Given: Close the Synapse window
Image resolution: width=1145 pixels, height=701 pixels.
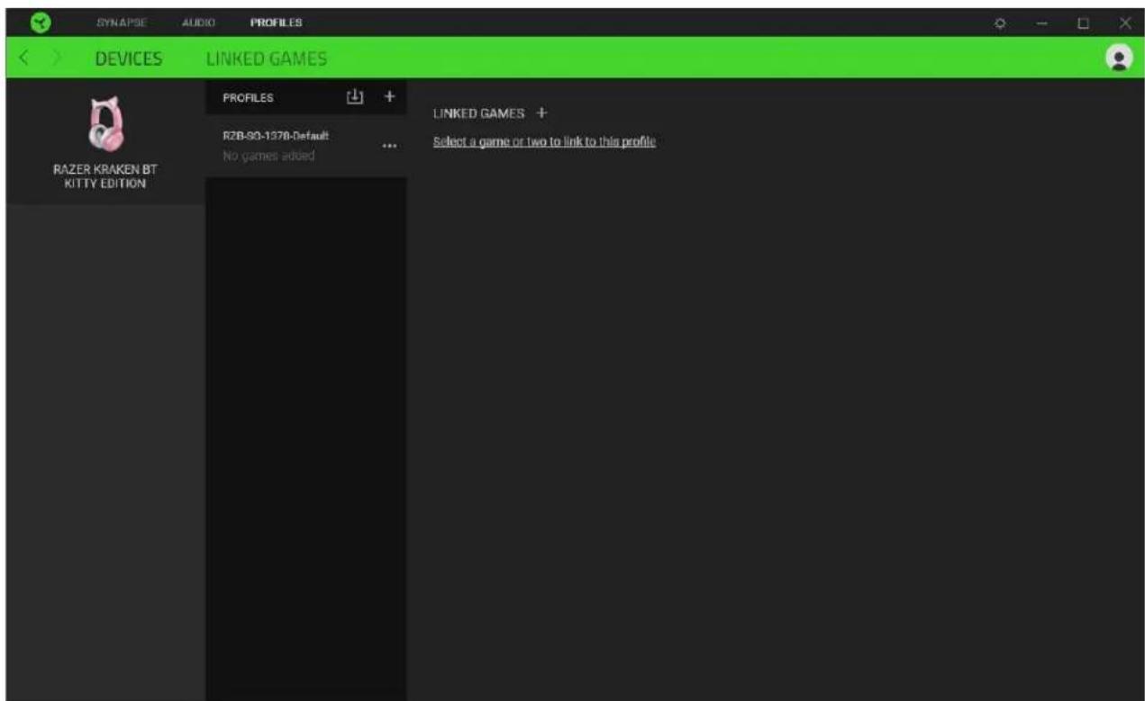Looking at the screenshot, I should click(x=1125, y=22).
